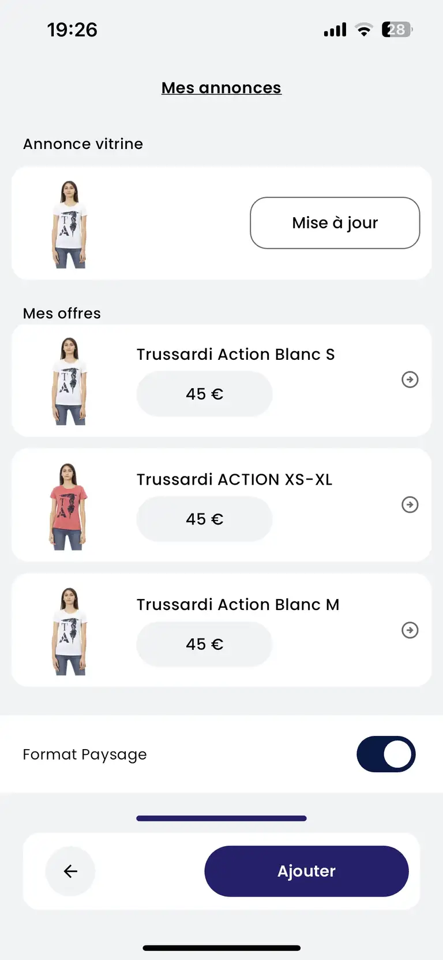
Task: Open arrow icon for Trussardi Action Blanc M
Action: point(410,630)
